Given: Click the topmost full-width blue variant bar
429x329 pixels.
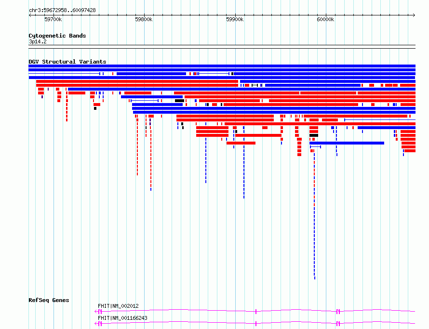Looking at the screenshot, I should click(222, 66).
